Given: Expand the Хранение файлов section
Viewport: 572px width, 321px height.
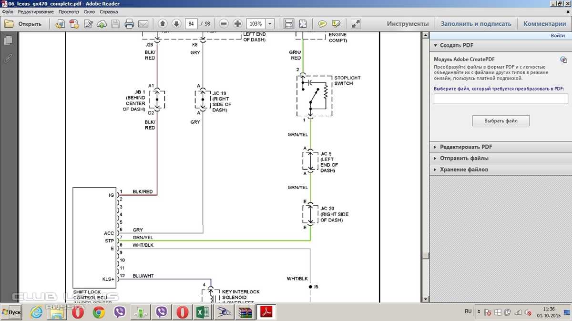Looking at the screenshot, I should [500, 170].
